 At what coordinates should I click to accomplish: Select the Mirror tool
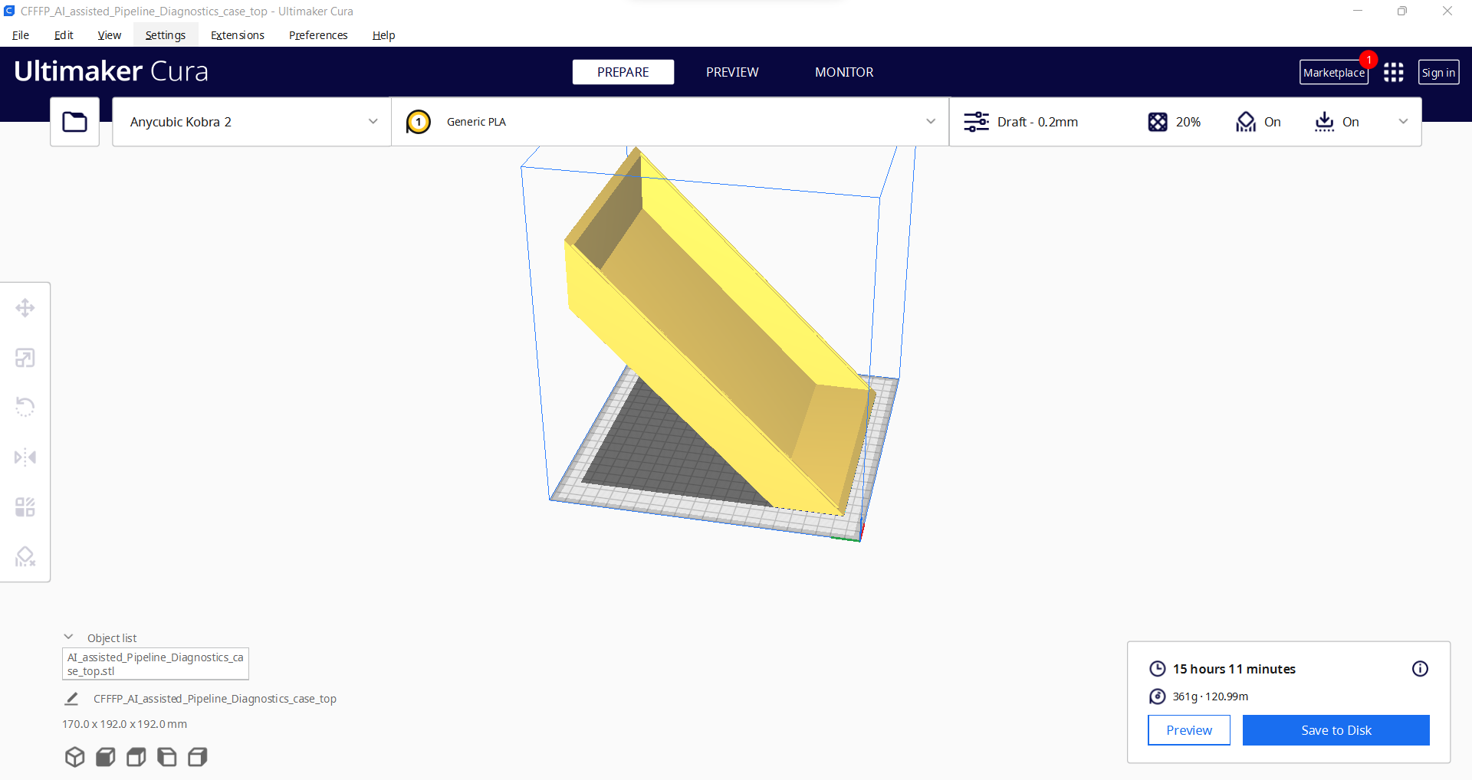(x=25, y=457)
